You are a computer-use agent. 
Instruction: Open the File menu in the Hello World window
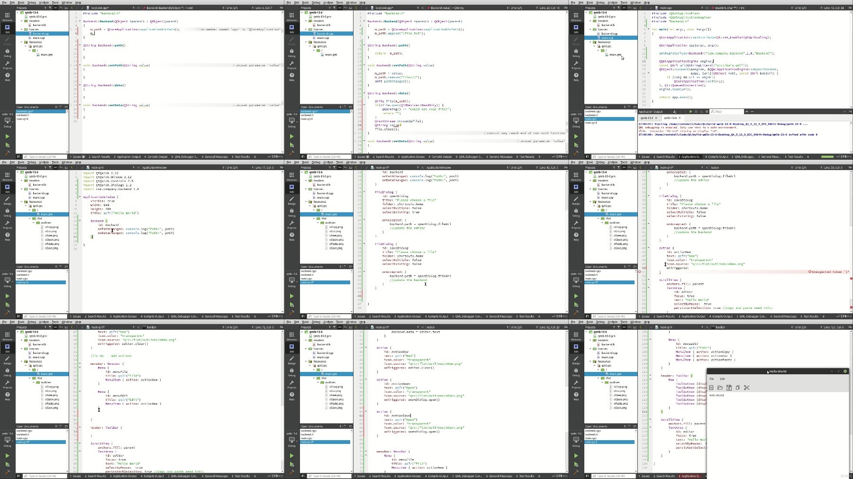click(711, 379)
